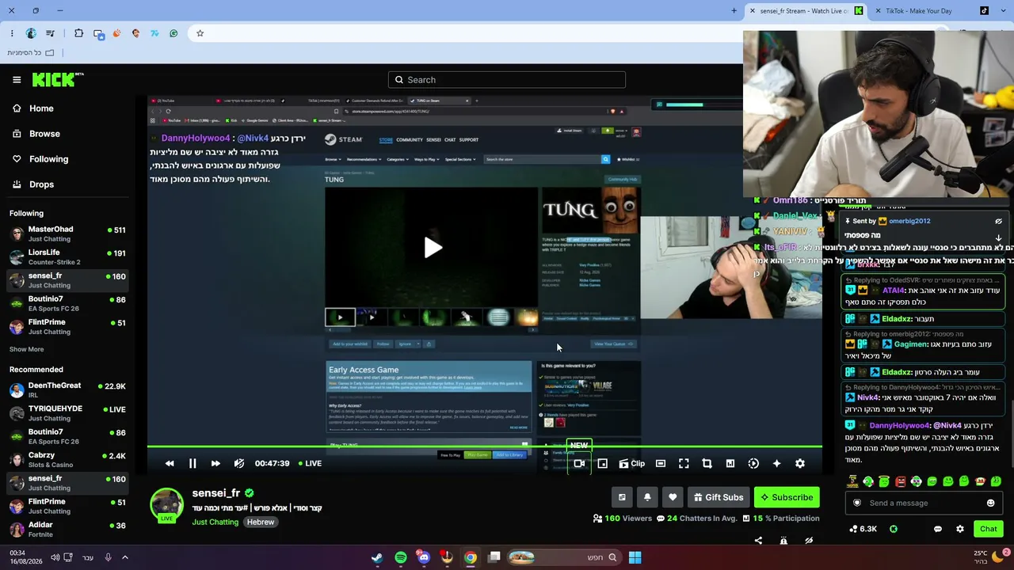Image resolution: width=1014 pixels, height=570 pixels.
Task: Open sensei_fr channel avatar
Action: click(166, 505)
